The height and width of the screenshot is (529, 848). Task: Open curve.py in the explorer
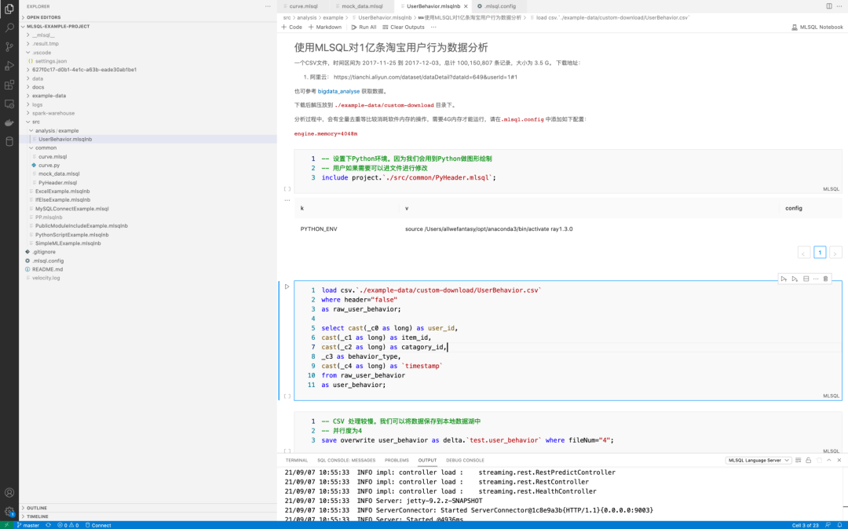(x=49, y=166)
